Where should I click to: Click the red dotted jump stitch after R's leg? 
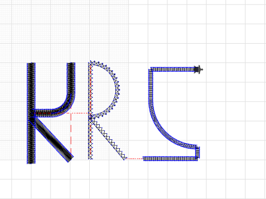[135, 159]
